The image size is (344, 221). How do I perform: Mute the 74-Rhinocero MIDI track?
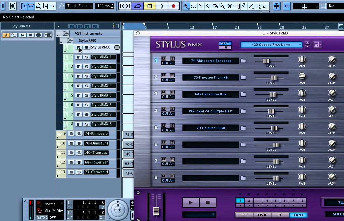tap(71, 134)
